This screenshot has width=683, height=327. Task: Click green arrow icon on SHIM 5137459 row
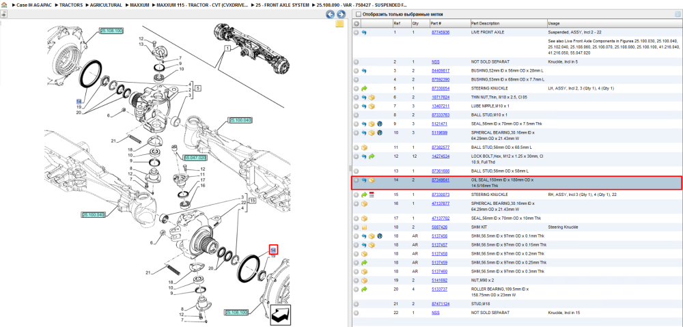pos(364,263)
